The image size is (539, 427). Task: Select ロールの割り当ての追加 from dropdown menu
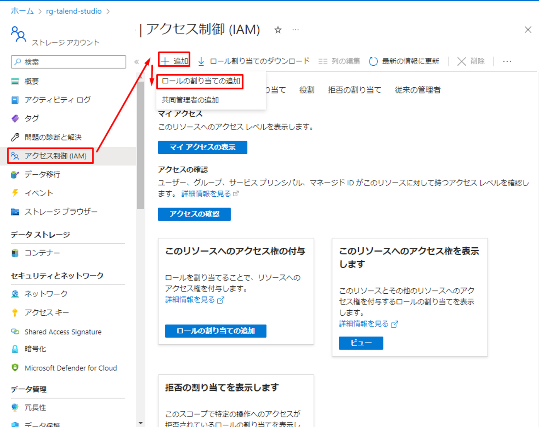pyautogui.click(x=200, y=81)
